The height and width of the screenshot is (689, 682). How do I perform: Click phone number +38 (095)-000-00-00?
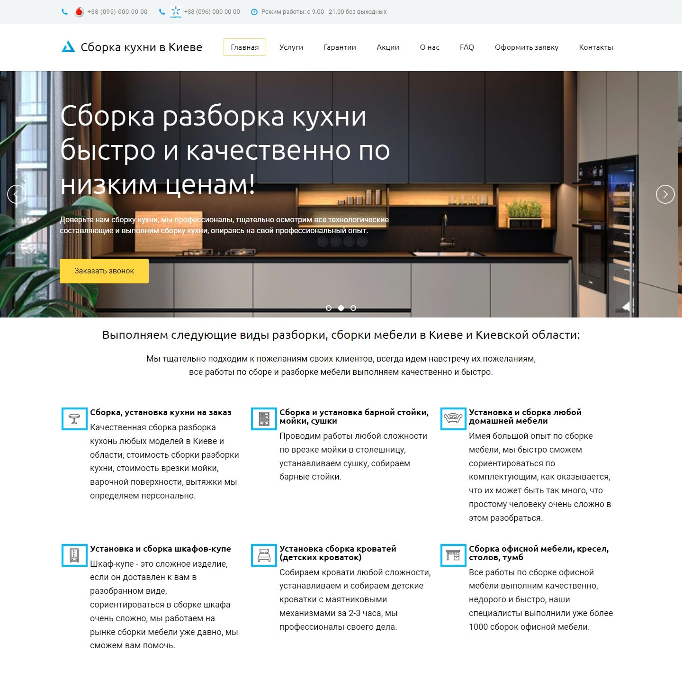tap(117, 12)
